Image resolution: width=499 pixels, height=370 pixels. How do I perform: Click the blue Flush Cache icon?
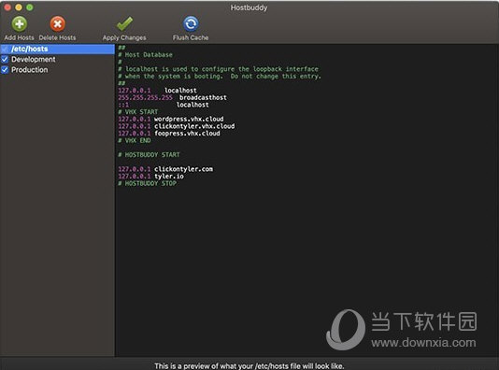pyautogui.click(x=191, y=24)
